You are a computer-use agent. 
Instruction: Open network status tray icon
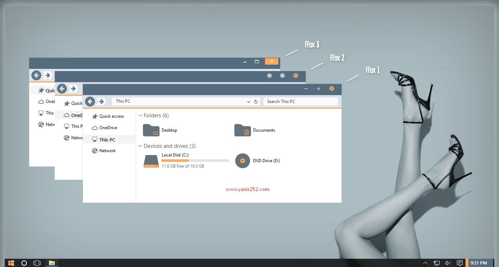[437, 263]
